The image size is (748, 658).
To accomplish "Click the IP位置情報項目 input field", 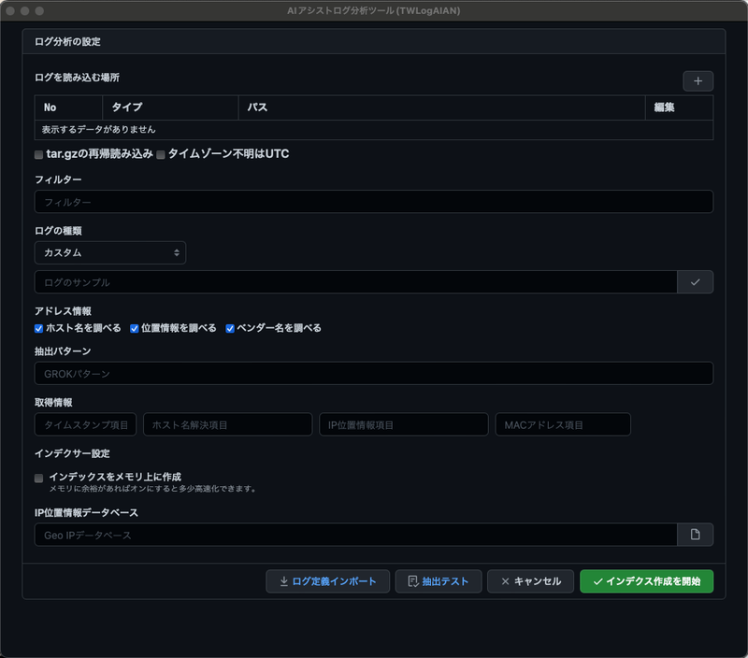I will pyautogui.click(x=403, y=424).
